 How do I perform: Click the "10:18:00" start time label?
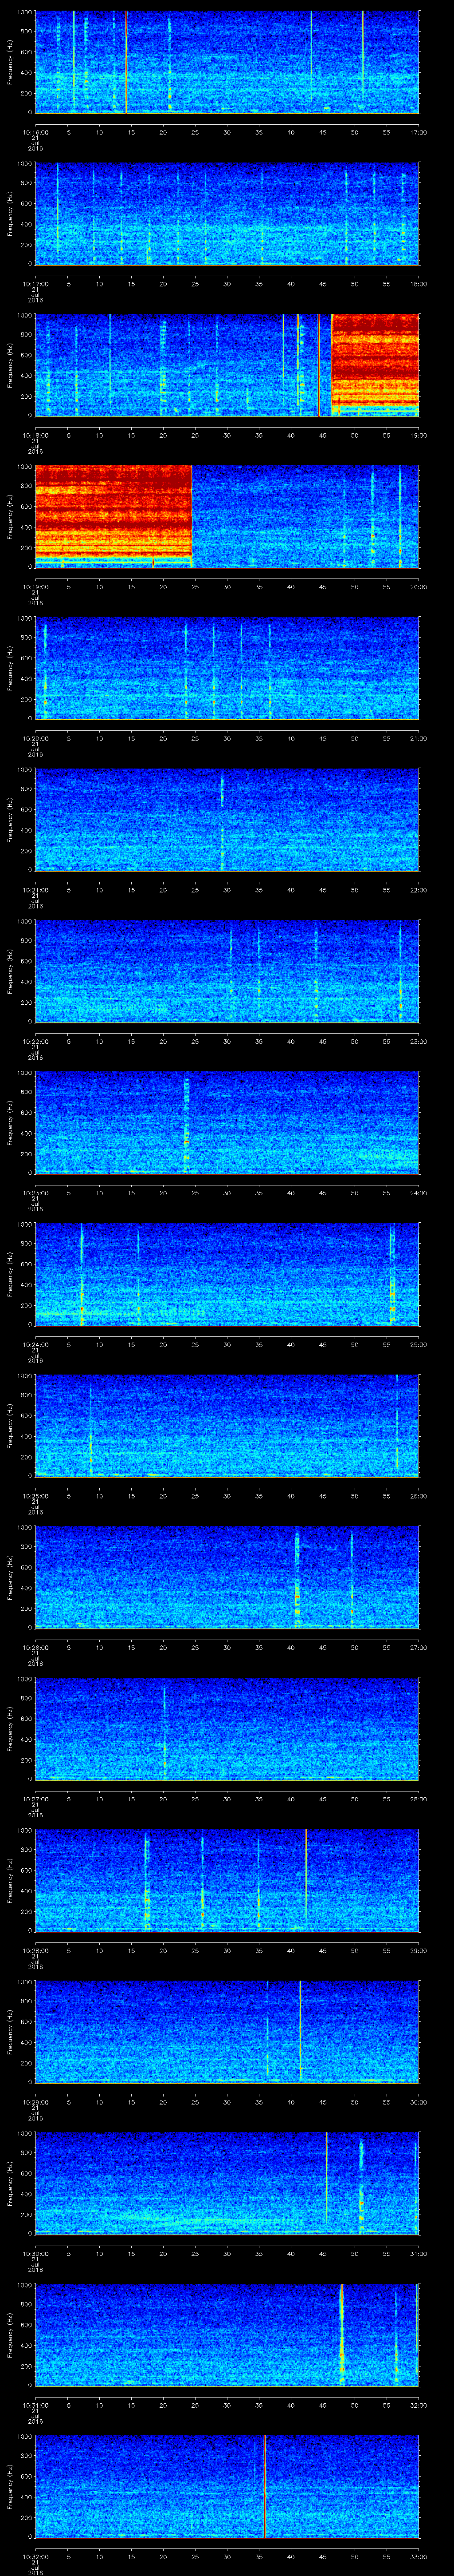pyautogui.click(x=35, y=435)
